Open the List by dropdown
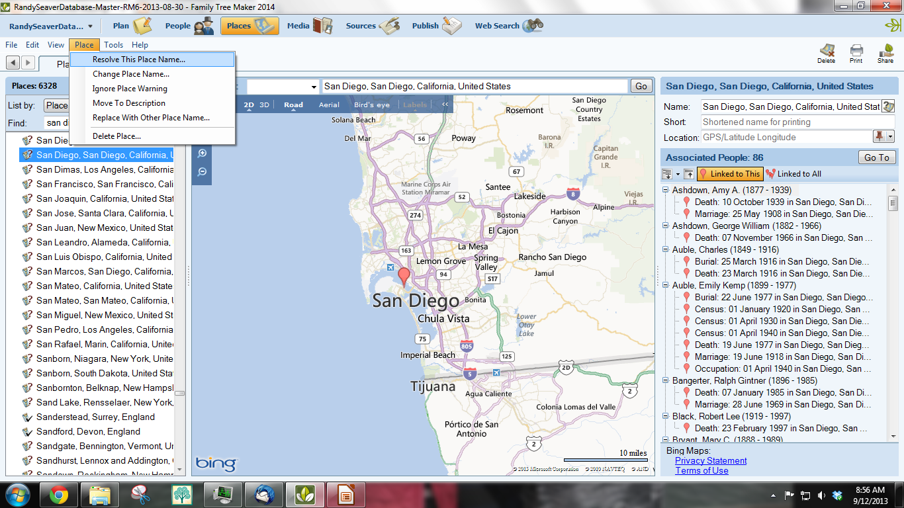The image size is (904, 508). click(56, 105)
